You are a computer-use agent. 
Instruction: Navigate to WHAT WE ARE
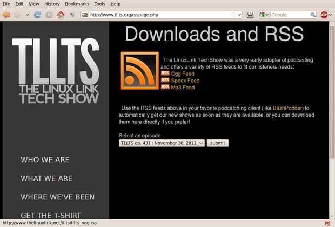click(x=46, y=178)
